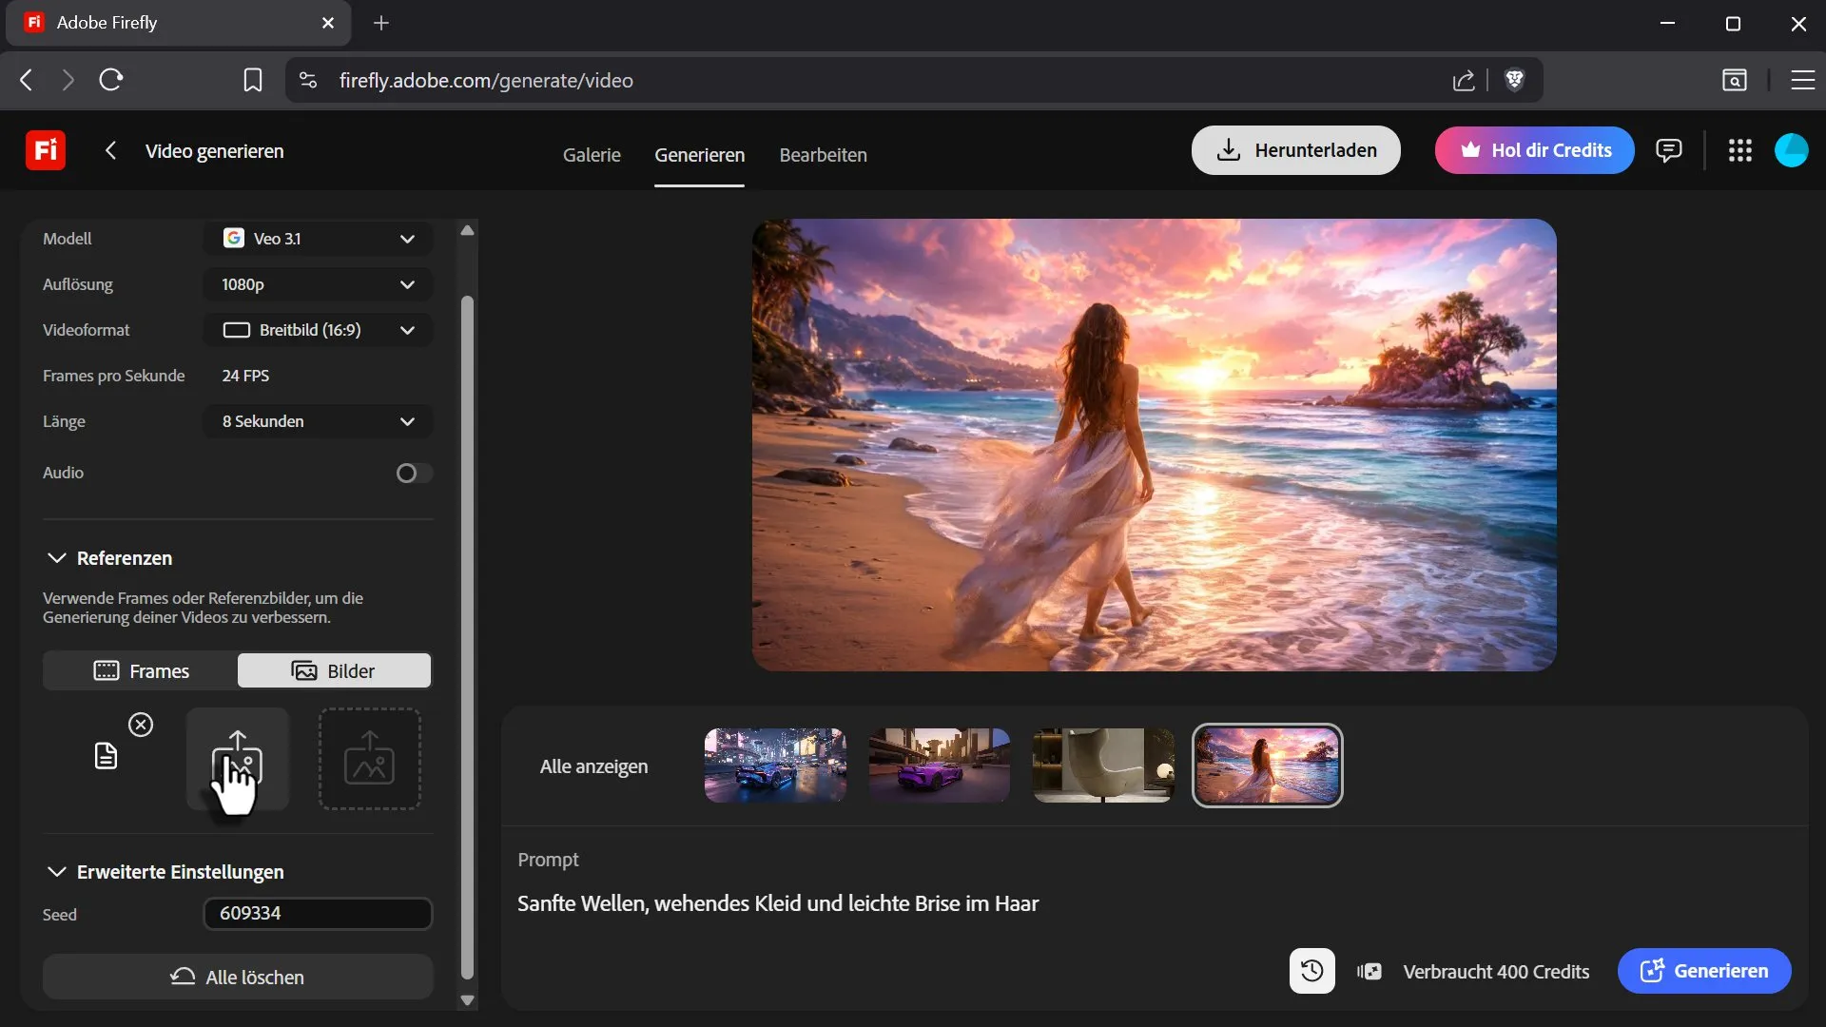Click Alle anzeigen link

pyautogui.click(x=593, y=766)
